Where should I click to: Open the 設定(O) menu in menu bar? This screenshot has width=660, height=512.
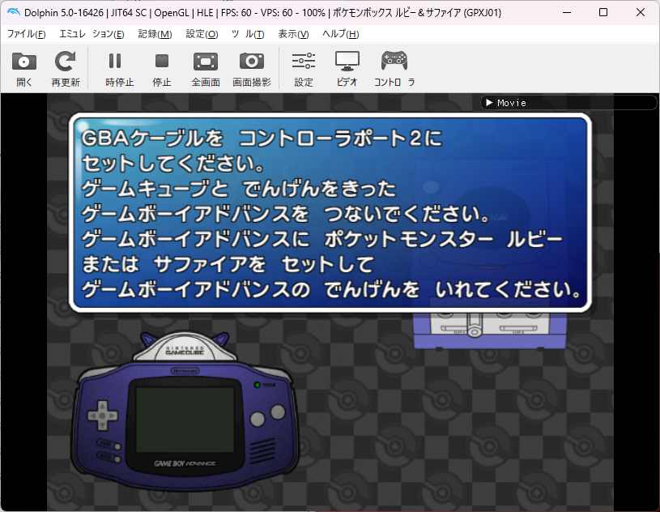[x=202, y=34]
